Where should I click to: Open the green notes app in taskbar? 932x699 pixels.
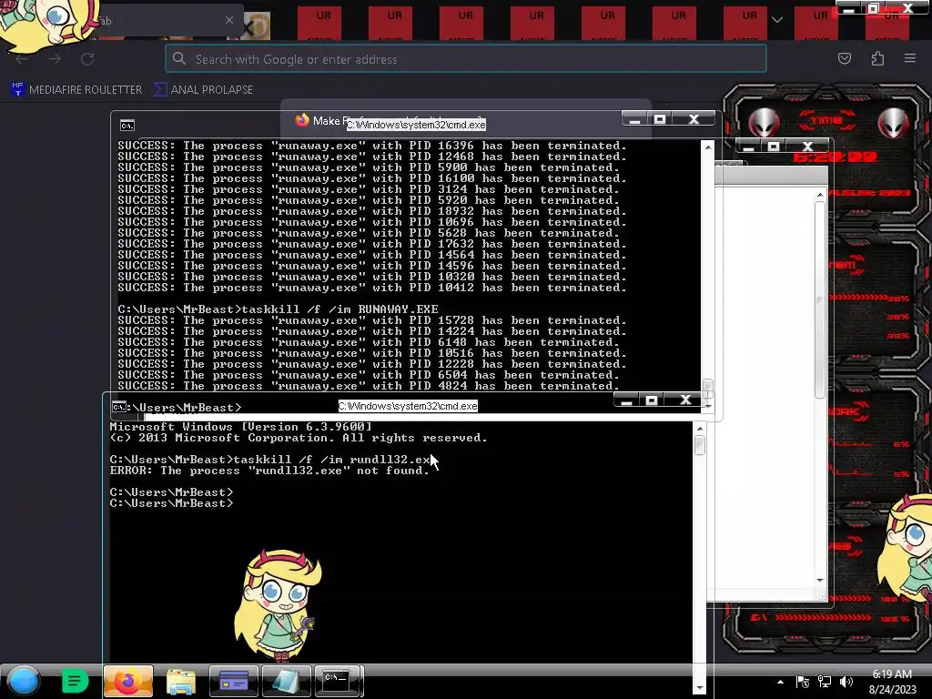click(75, 681)
